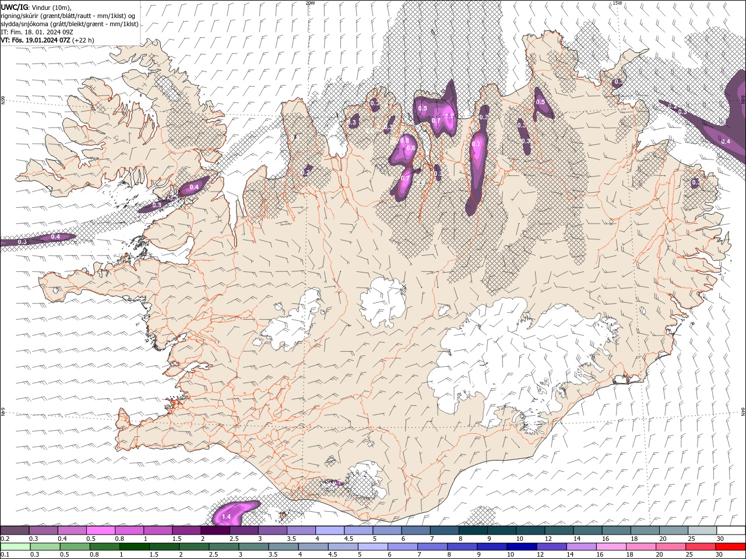
Task: Click the "0.8" tick label on the upper legend
Action: [x=119, y=539]
